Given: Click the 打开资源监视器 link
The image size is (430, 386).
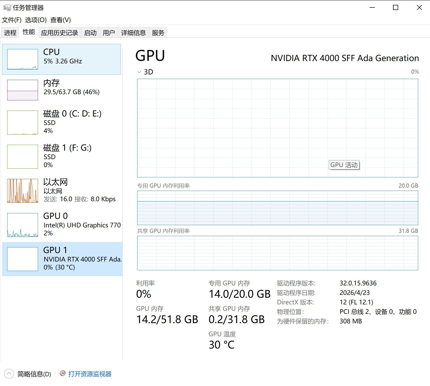Looking at the screenshot, I should [x=90, y=374].
